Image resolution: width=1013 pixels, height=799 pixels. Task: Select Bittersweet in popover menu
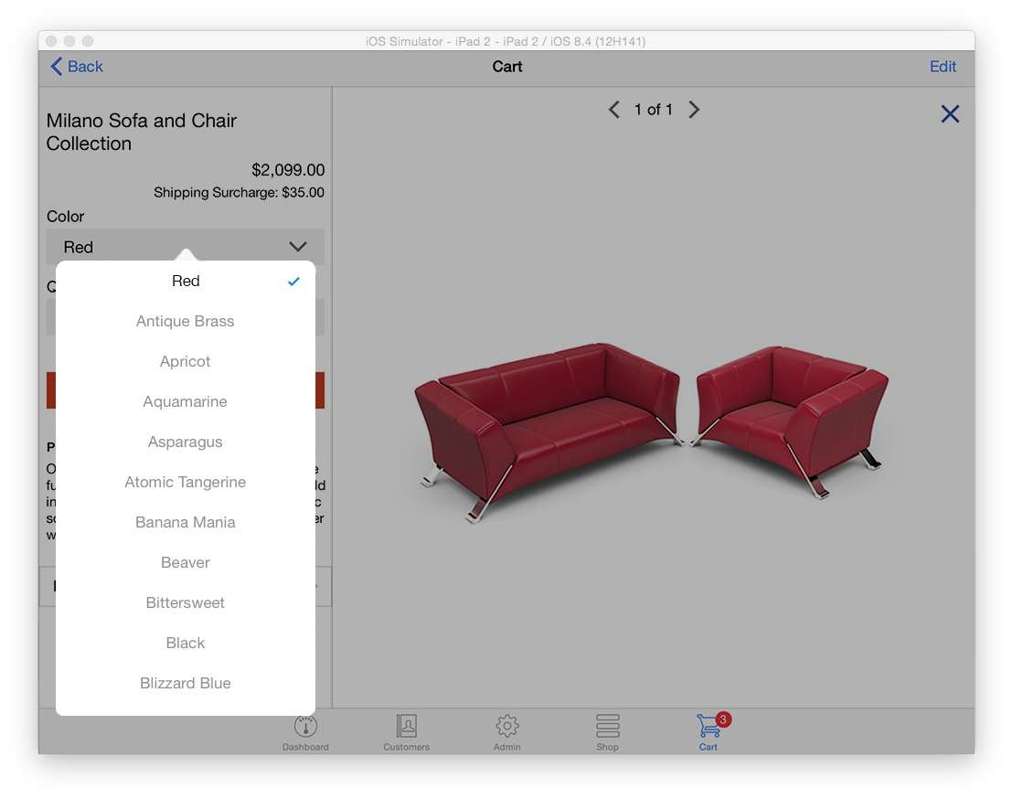coord(186,602)
